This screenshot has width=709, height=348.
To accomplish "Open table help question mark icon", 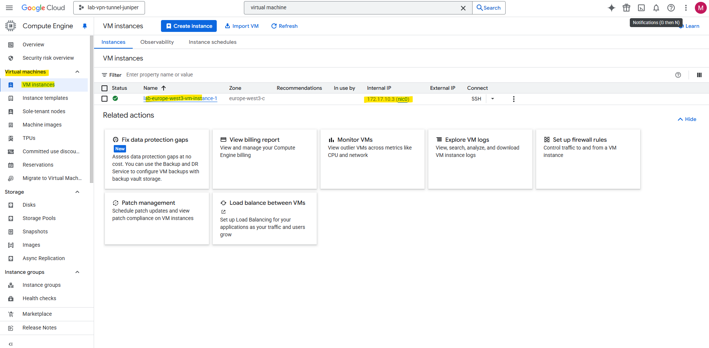I will 678,75.
